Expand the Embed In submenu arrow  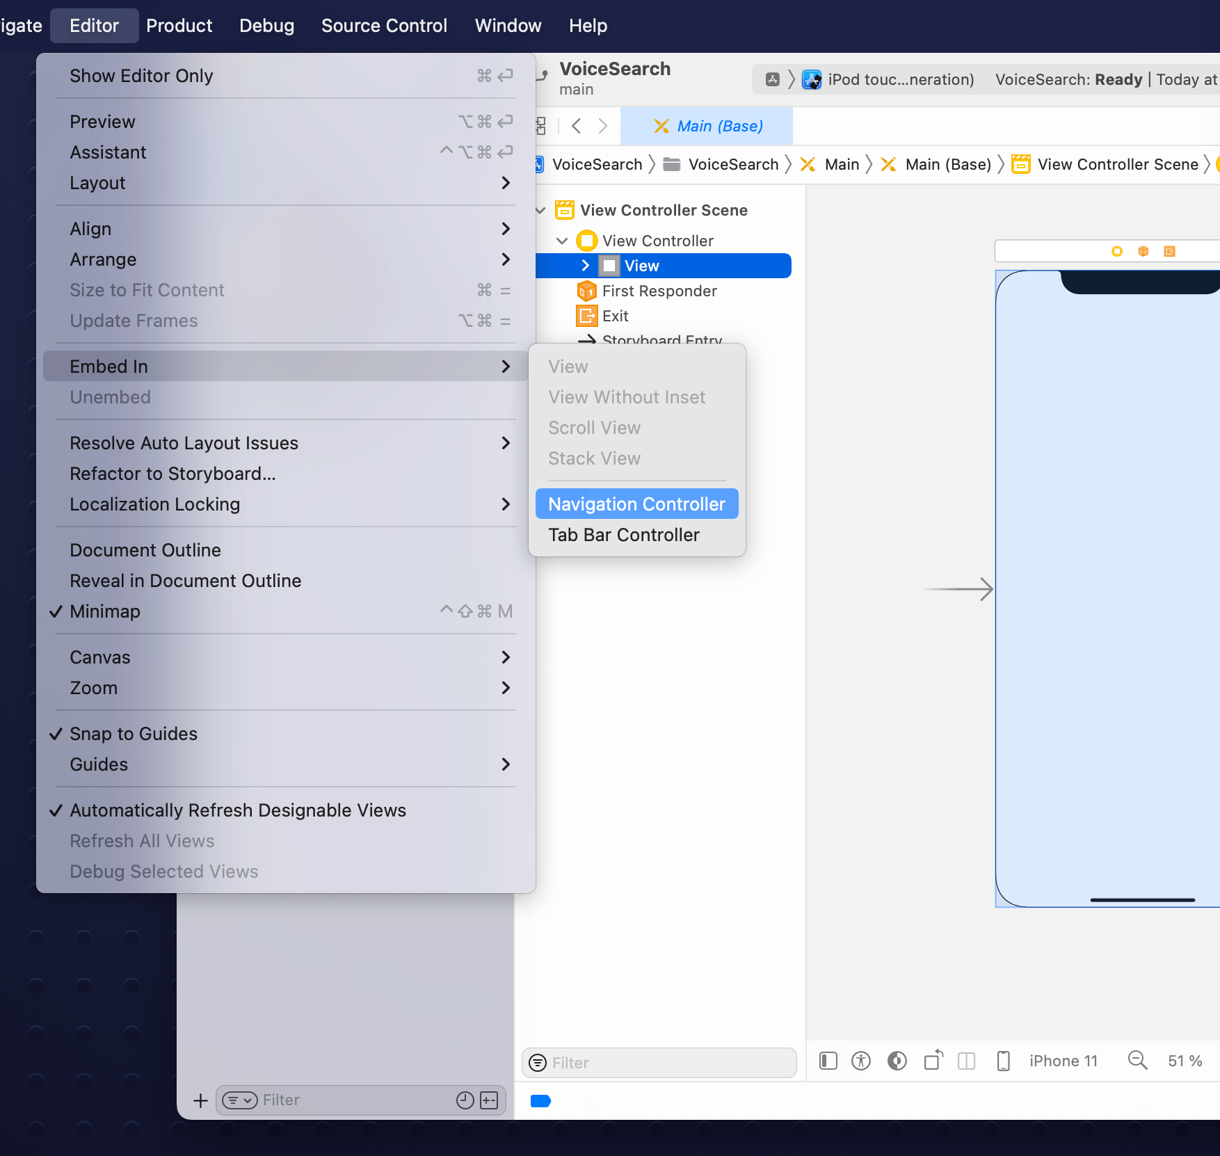(506, 366)
